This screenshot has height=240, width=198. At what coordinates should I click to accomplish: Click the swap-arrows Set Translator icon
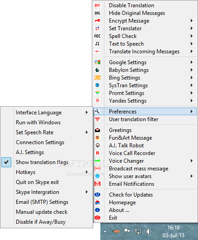click(x=97, y=28)
